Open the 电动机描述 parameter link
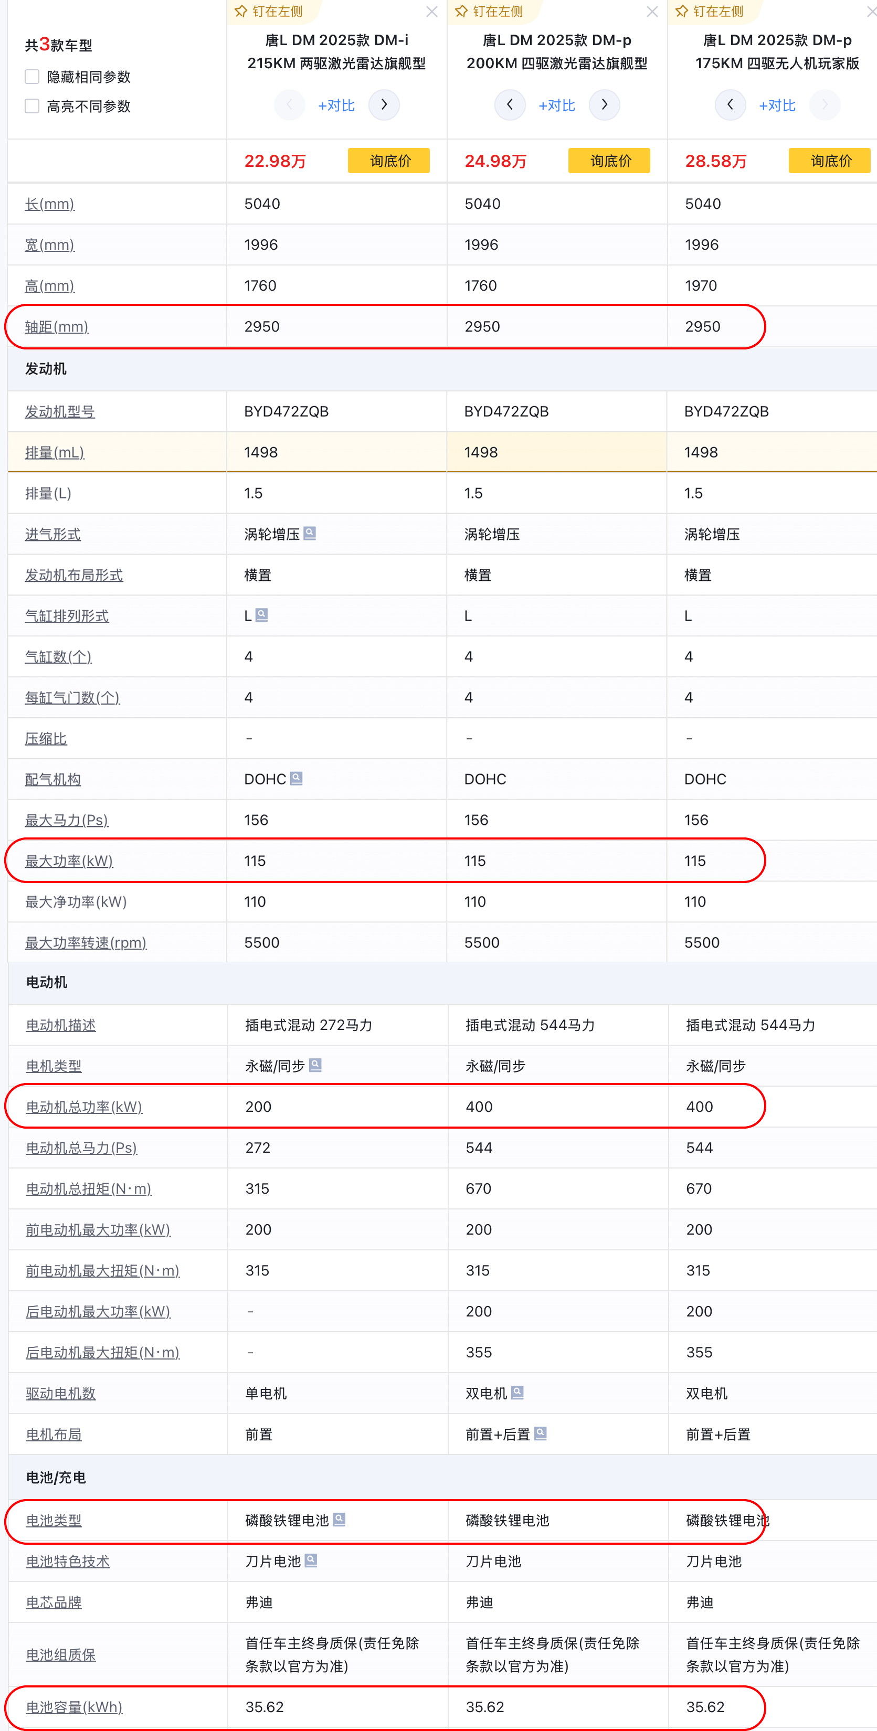Viewport: 877px width, 1731px height. (61, 1025)
